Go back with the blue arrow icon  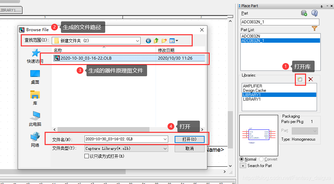(148, 41)
